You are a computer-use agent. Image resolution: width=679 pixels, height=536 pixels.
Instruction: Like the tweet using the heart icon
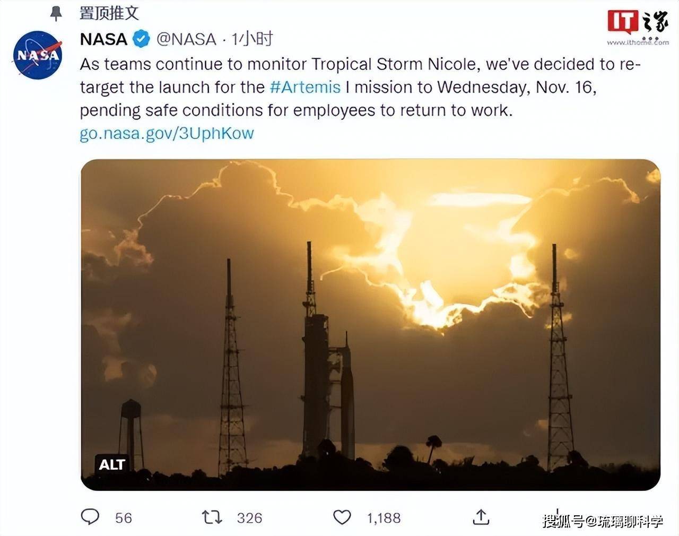(x=342, y=516)
